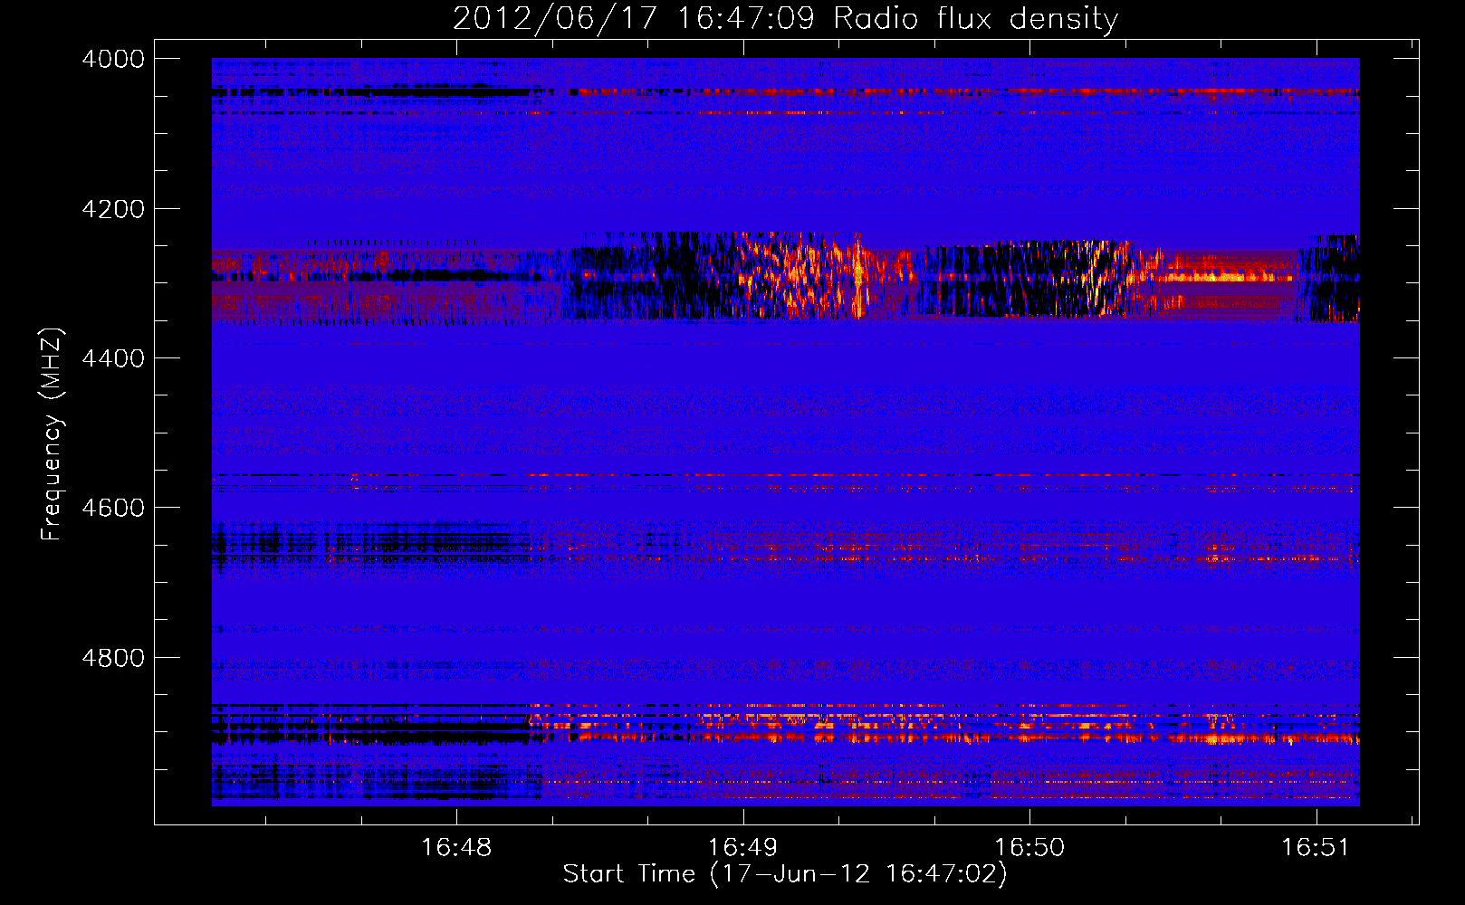Click the 16:50 time tick label
The width and height of the screenshot is (1465, 905).
point(1029,848)
